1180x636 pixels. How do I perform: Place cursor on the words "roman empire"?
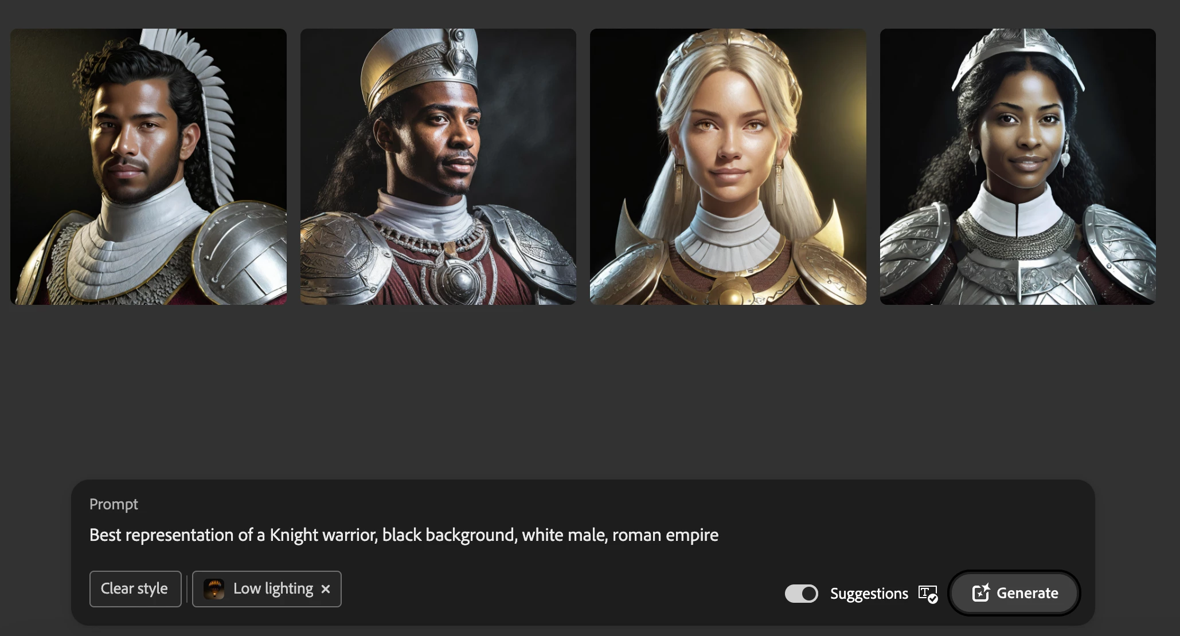click(x=665, y=535)
